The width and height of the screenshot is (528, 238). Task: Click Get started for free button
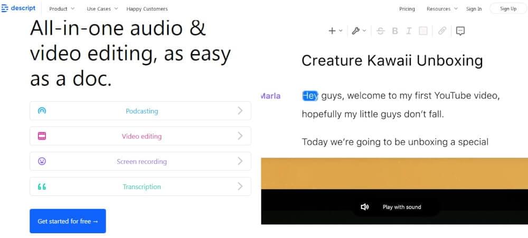pos(68,221)
